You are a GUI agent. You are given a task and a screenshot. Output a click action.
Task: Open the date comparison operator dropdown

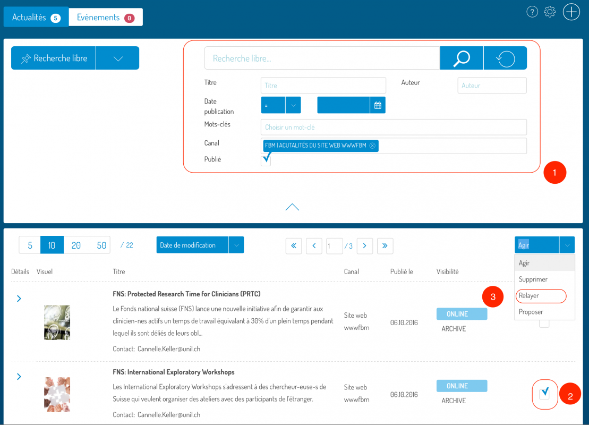(x=293, y=105)
